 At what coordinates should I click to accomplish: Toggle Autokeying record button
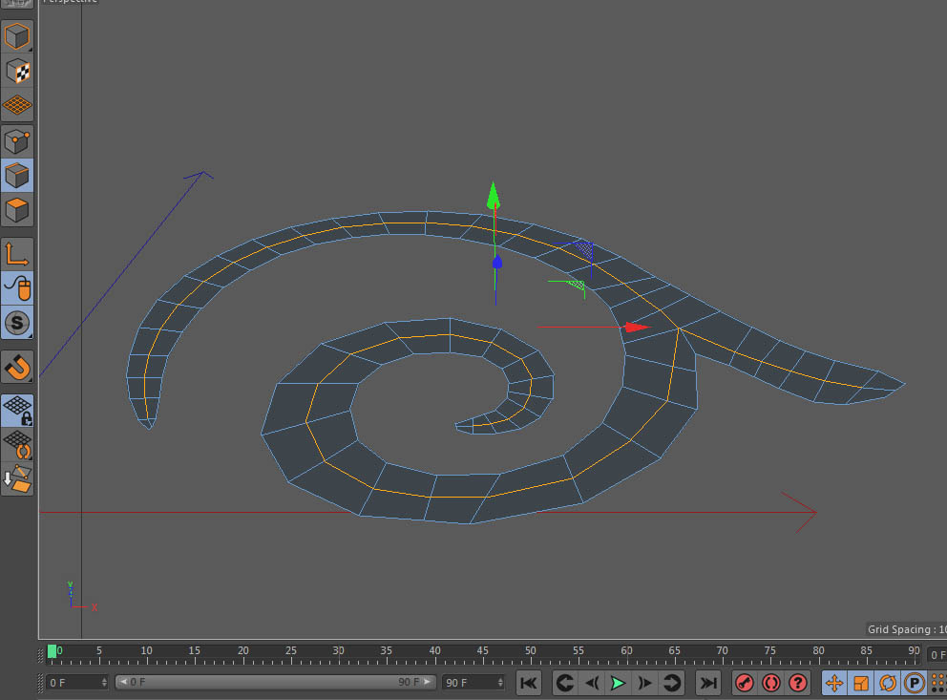click(771, 683)
